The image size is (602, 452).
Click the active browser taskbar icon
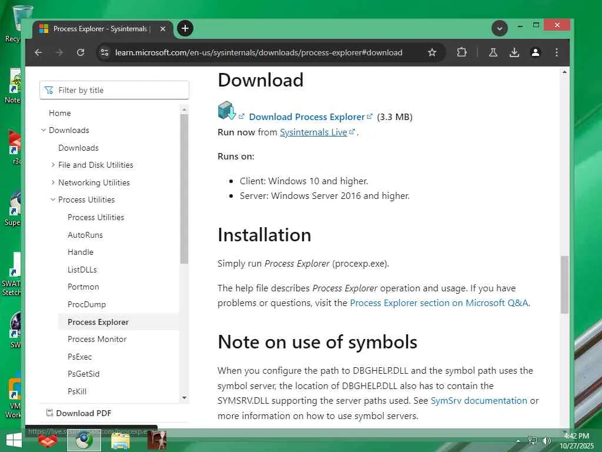[84, 440]
